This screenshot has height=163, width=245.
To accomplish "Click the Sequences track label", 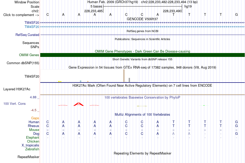I will pos(31,43).
